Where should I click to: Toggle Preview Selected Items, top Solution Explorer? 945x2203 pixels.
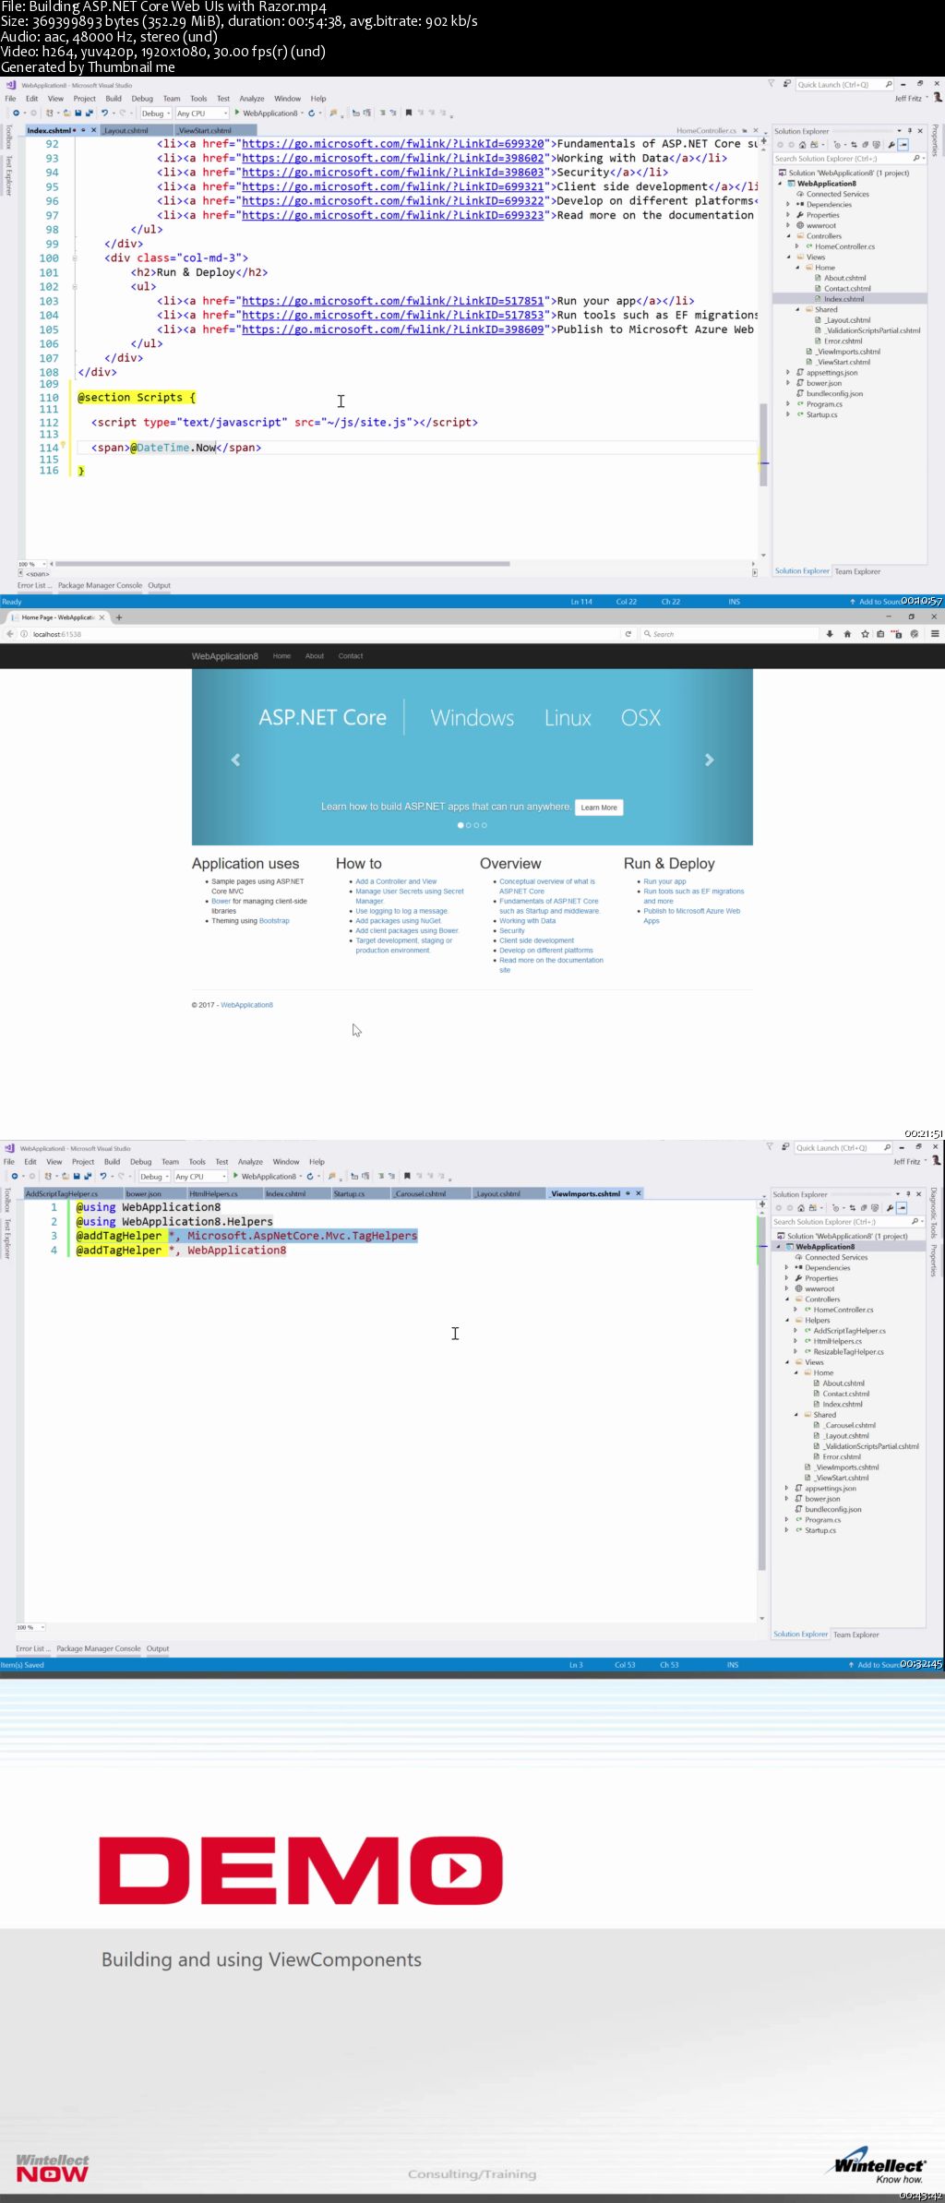903,145
